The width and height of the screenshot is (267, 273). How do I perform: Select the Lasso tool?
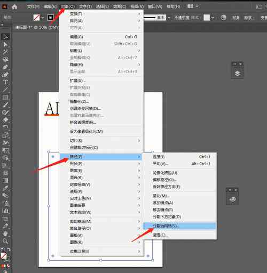[5, 60]
